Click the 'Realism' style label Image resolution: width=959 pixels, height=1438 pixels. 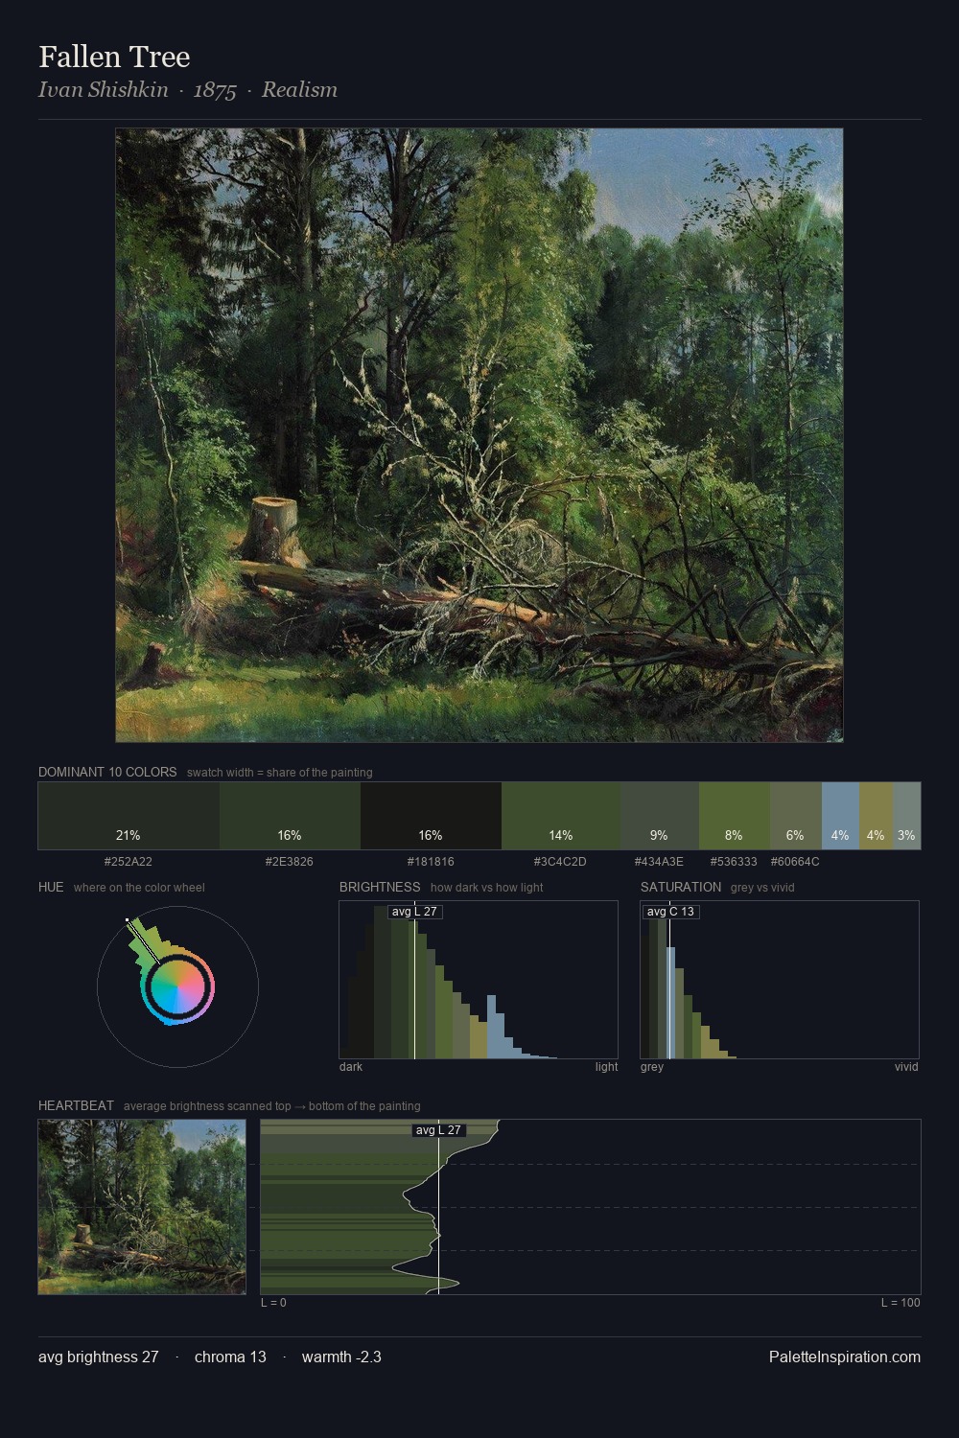[299, 90]
